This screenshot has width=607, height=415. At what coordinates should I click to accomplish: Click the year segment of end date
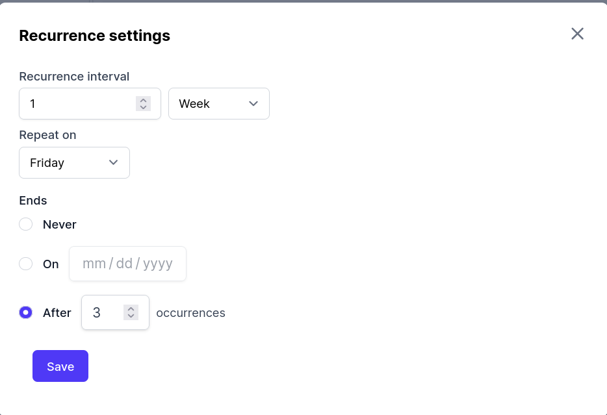click(x=158, y=264)
